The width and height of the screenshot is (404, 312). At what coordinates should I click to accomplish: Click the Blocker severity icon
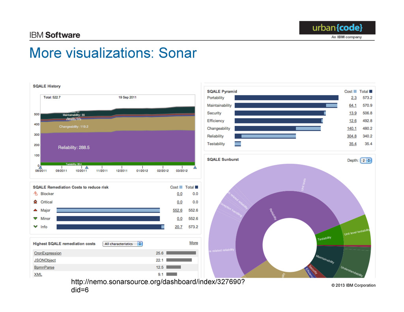(36, 194)
